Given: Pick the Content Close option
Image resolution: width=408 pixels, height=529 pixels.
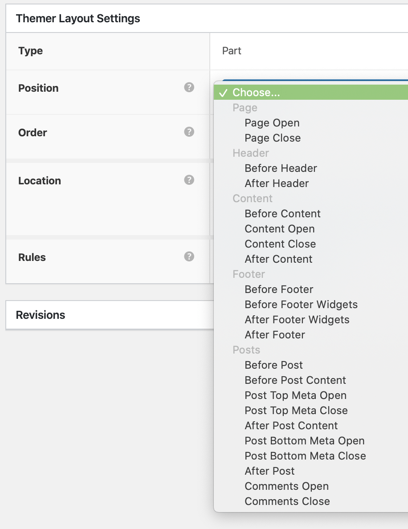Looking at the screenshot, I should (x=280, y=244).
